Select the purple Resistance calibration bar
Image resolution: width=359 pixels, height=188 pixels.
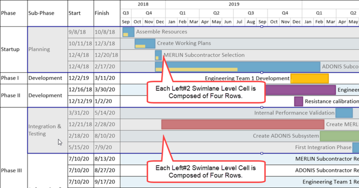tap(298, 101)
